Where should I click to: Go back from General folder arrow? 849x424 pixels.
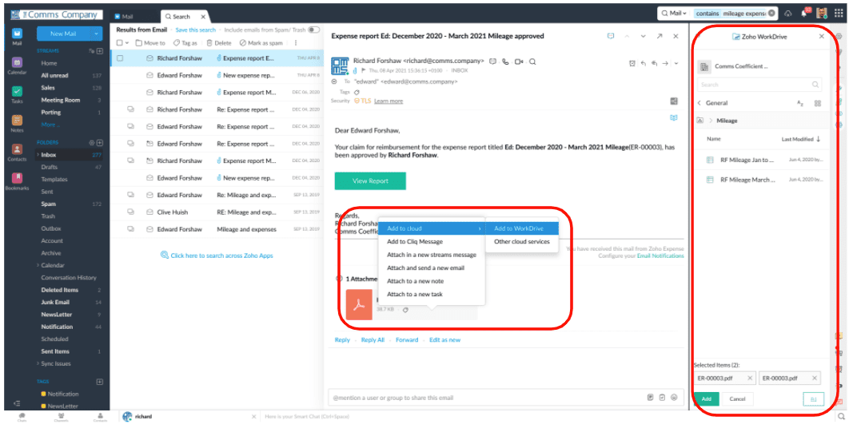point(699,103)
